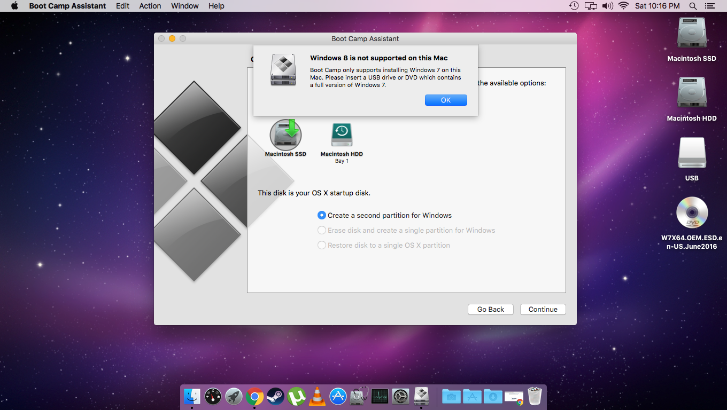This screenshot has width=727, height=410.
Task: Click the Continue button
Action: click(543, 309)
